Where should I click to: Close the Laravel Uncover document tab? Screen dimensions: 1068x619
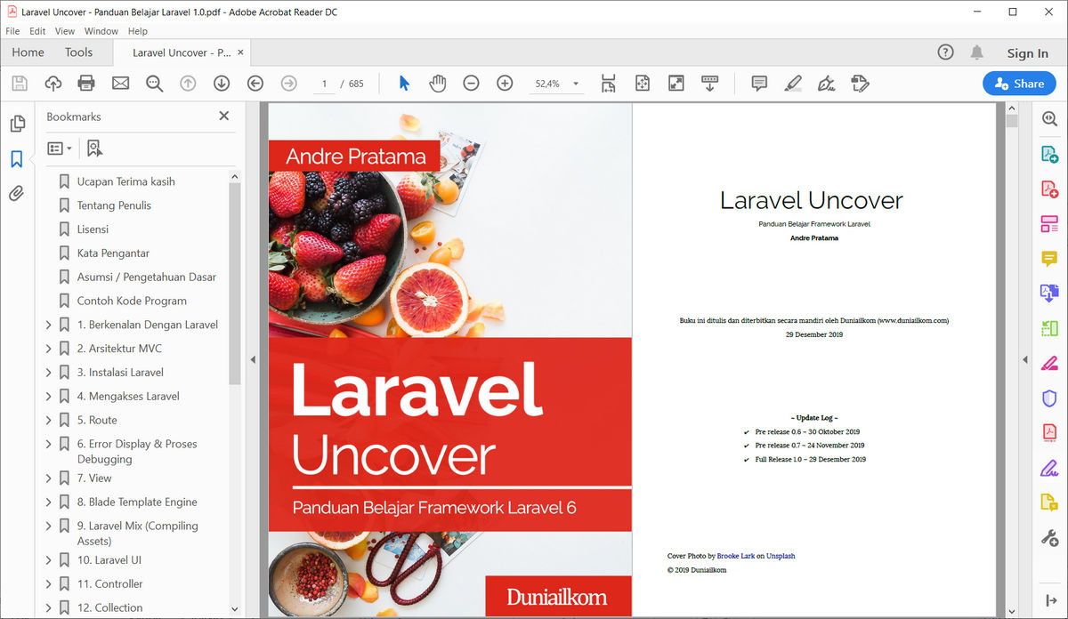coord(239,52)
